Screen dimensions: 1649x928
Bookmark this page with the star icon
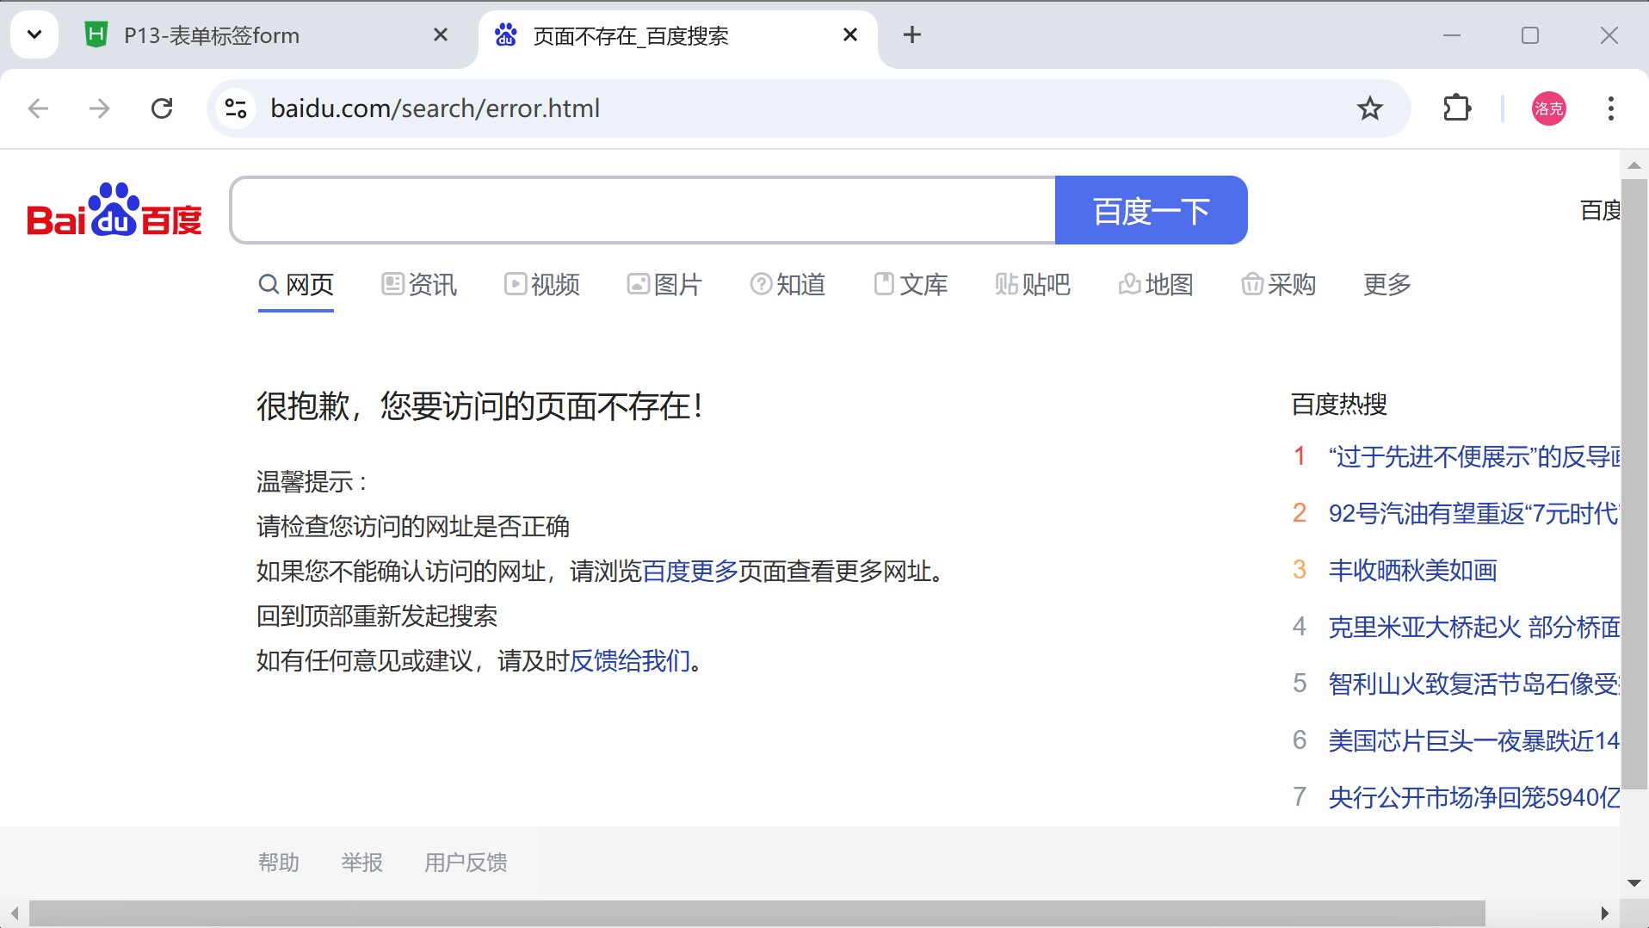click(1369, 108)
